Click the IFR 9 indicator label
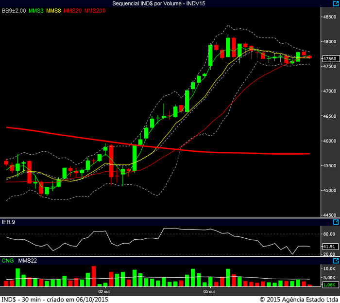 [8, 222]
